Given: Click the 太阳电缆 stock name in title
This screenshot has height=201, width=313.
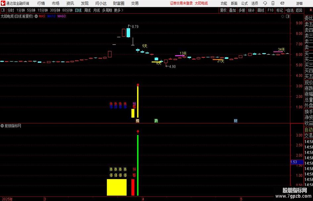Looking at the screenshot, I should pyautogui.click(x=201, y=3).
